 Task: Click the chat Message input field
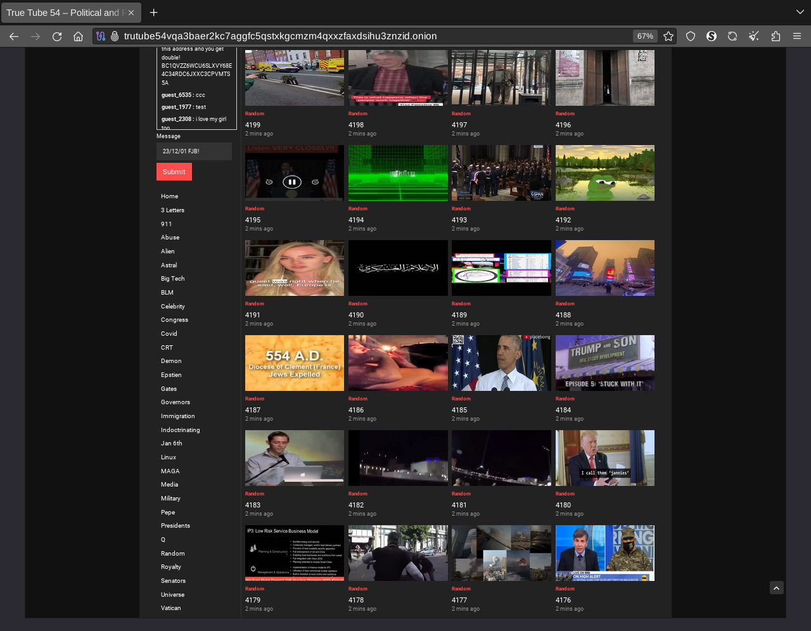pos(194,151)
